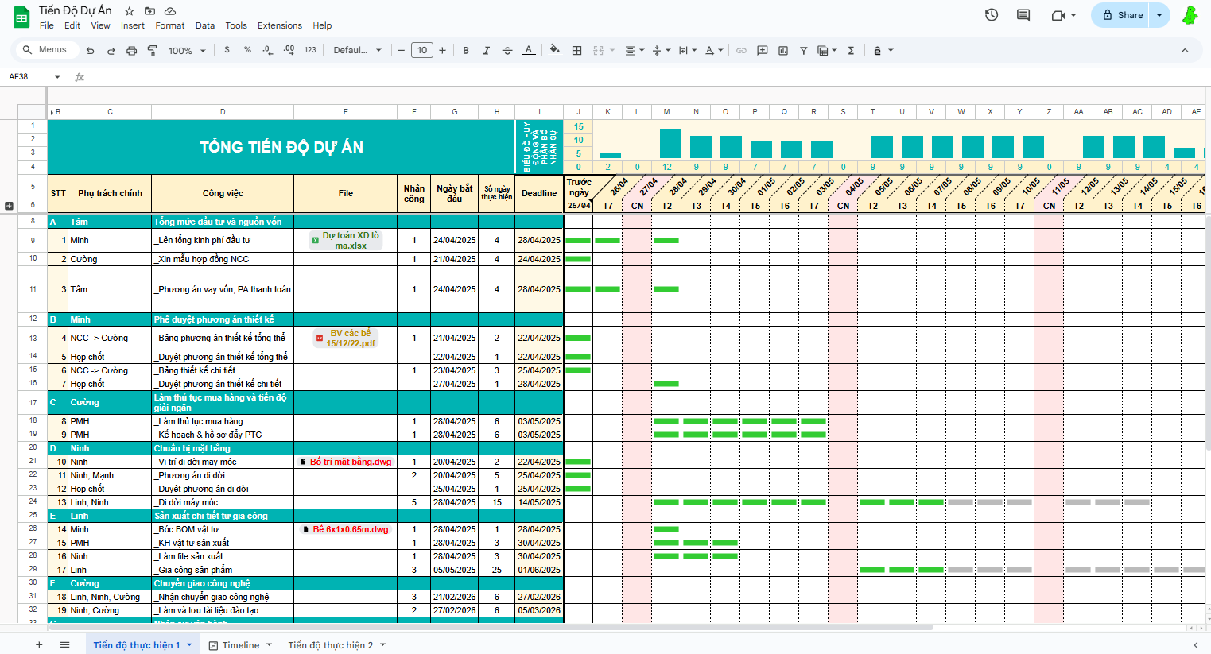Open the functions sigma menu
The width and height of the screenshot is (1211, 654).
851,50
